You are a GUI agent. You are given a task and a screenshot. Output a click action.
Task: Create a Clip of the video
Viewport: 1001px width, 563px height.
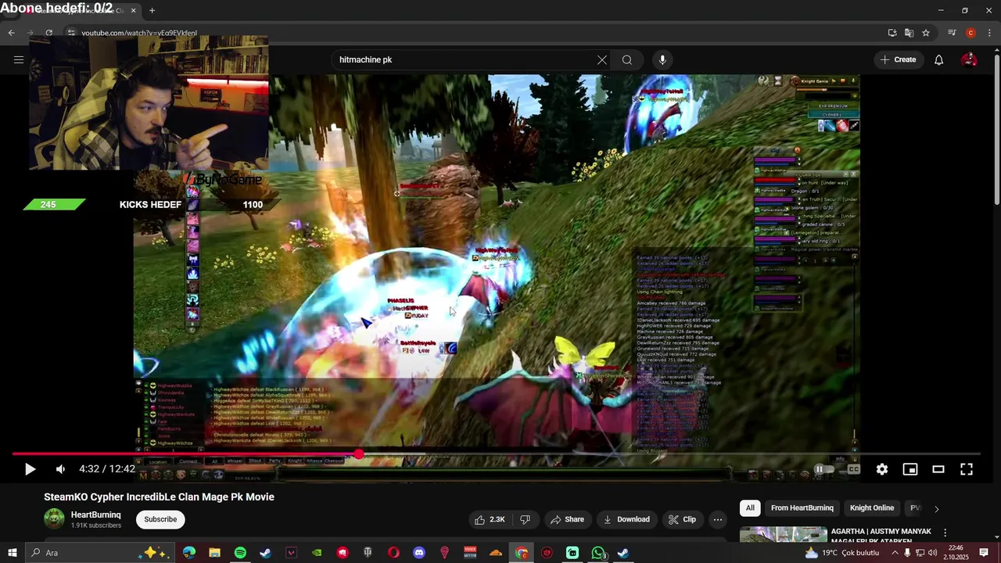coord(682,519)
